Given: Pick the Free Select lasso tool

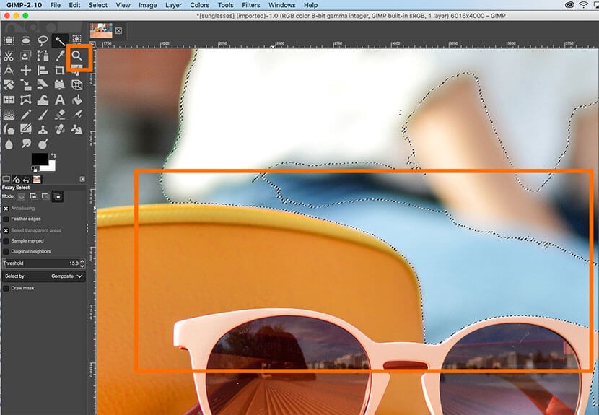Looking at the screenshot, I should tap(43, 39).
